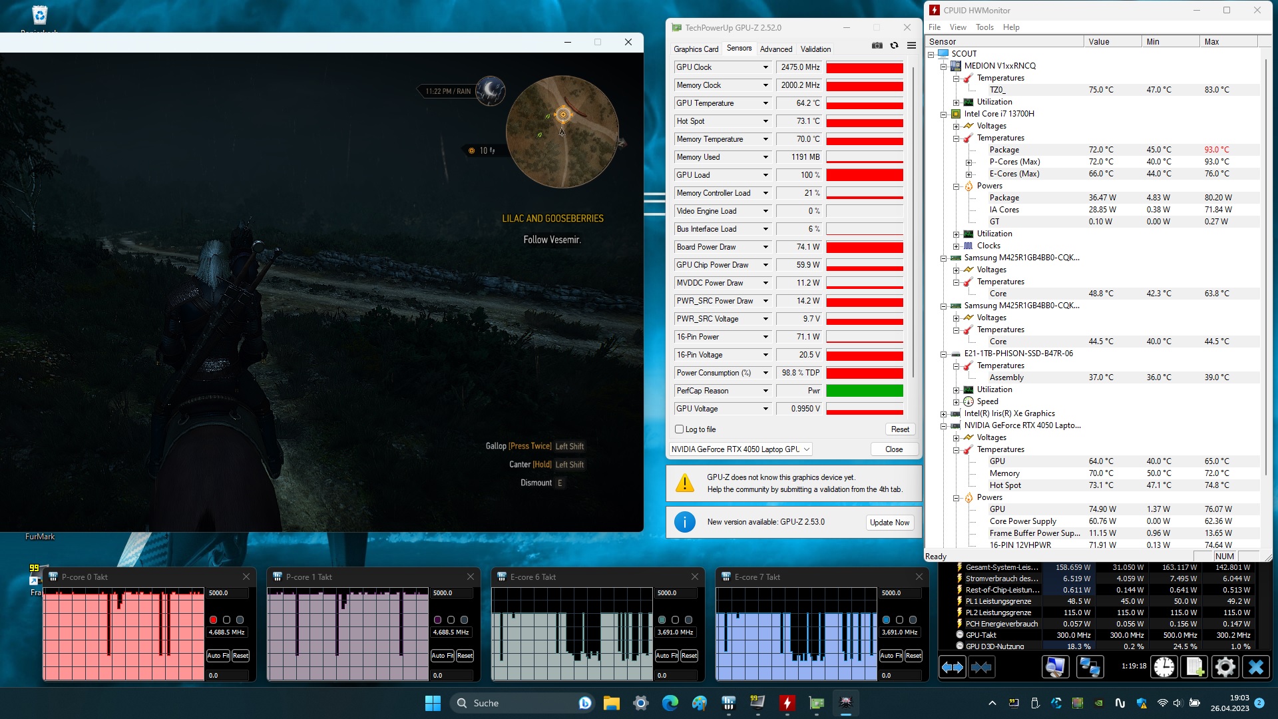
Task: Take a GPU-Z screenshot with the camera icon
Action: click(x=877, y=45)
